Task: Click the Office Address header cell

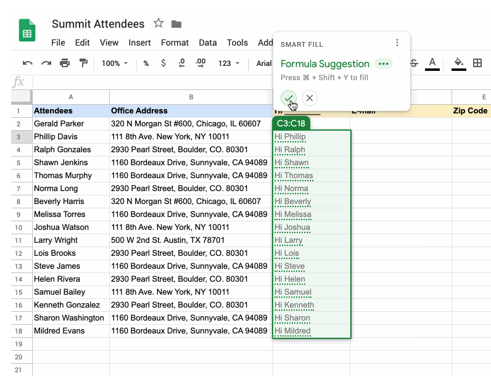Action: click(x=191, y=111)
